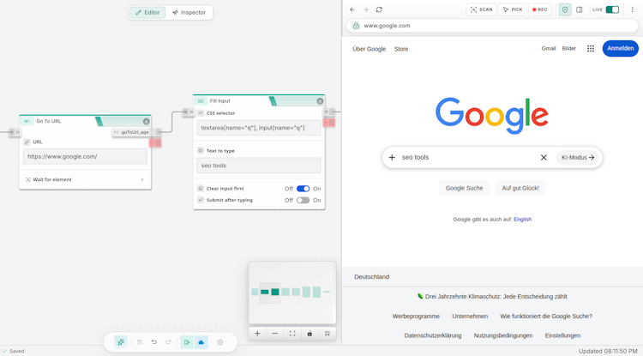This screenshot has height=356, width=643.
Task: Switch to the Editor tab
Action: pos(147,13)
